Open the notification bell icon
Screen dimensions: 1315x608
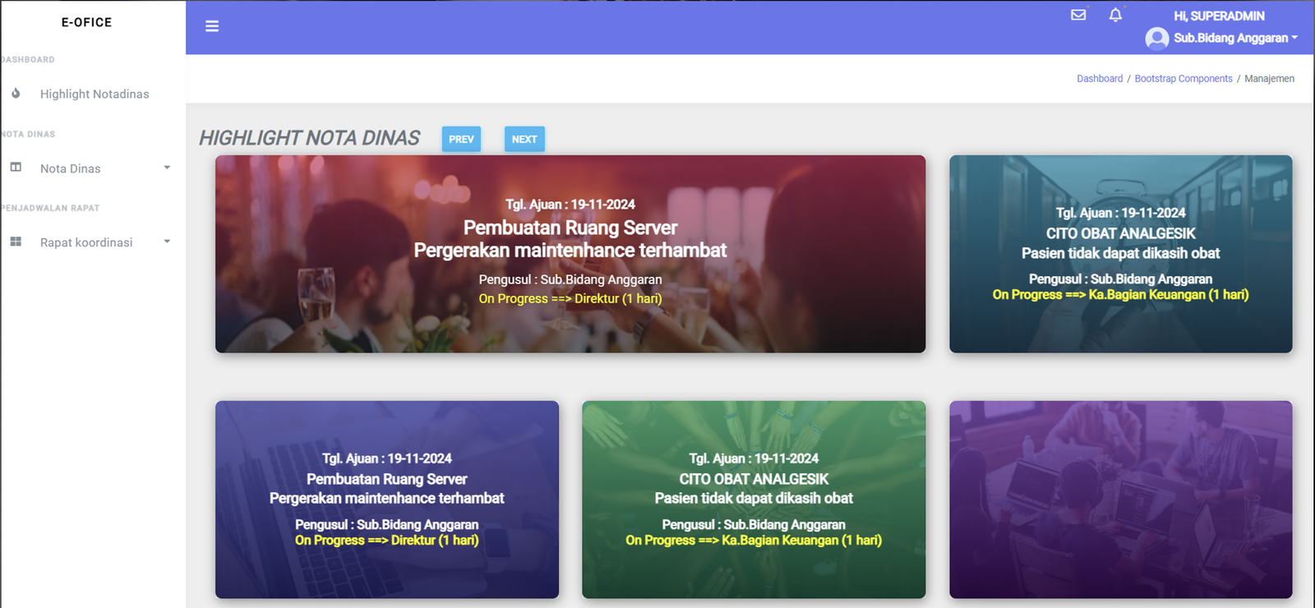pos(1115,15)
